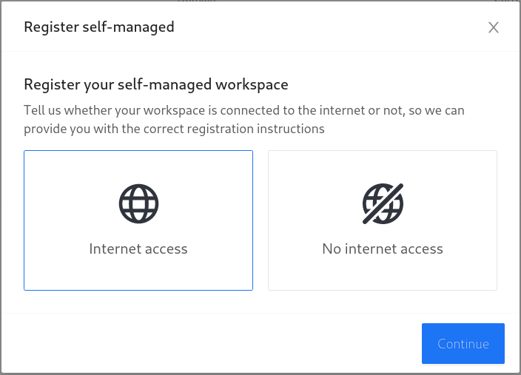
Task: Click the line "provide you with the correct registration instructions"
Action: pos(174,129)
